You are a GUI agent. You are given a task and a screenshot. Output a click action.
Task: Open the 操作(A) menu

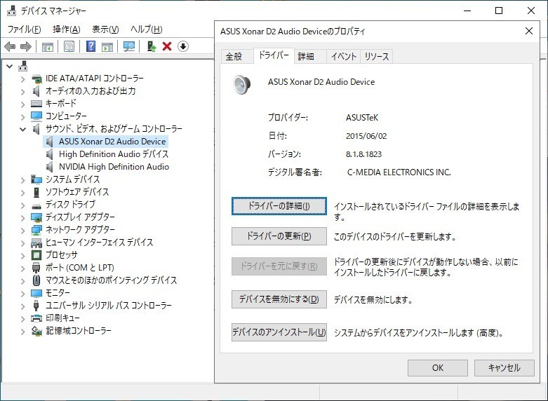pyautogui.click(x=67, y=29)
